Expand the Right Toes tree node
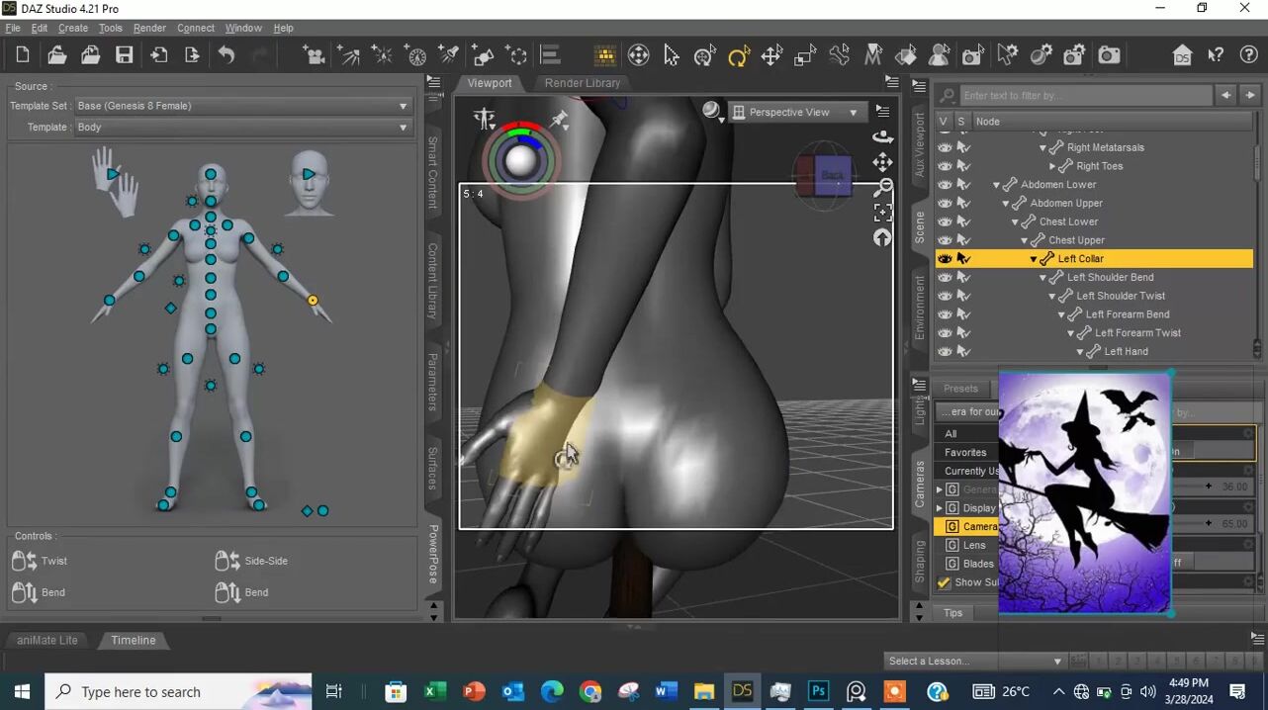Screen dimensions: 1268x710 tap(1052, 167)
